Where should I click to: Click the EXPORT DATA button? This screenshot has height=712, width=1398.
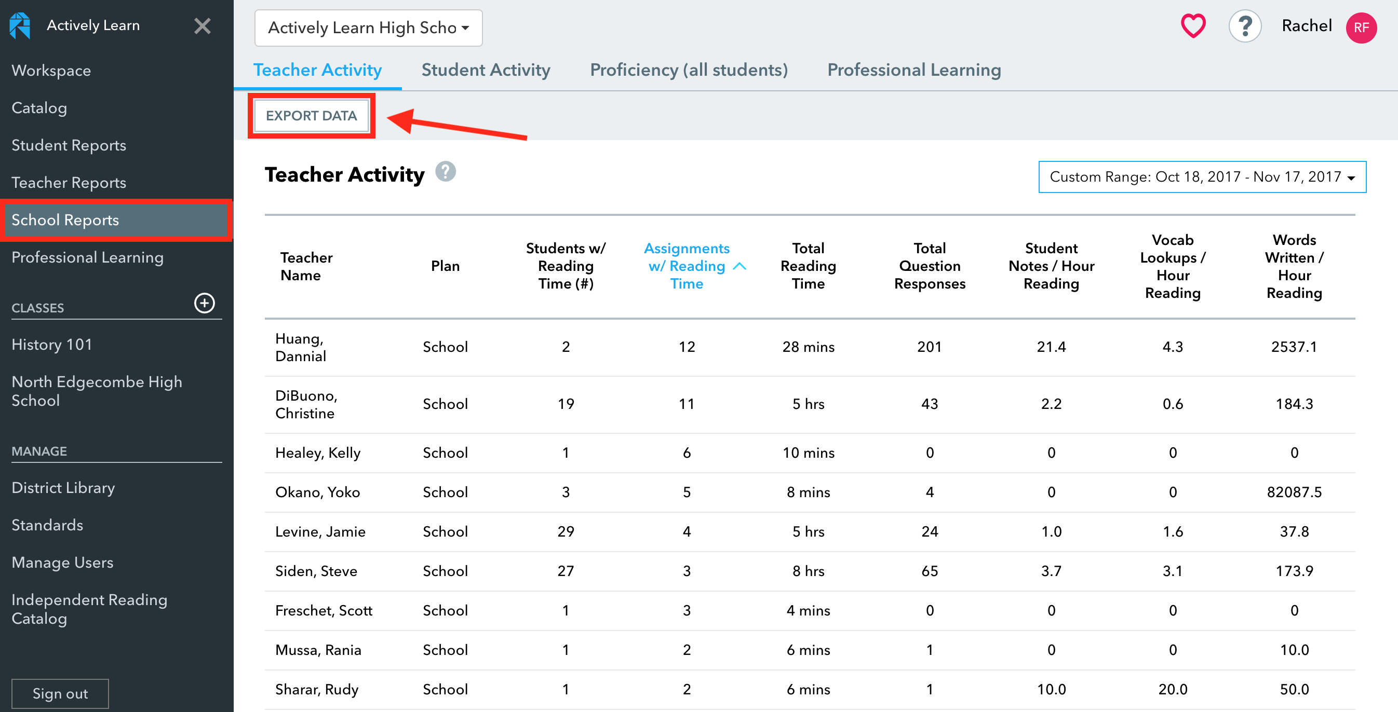click(x=312, y=116)
